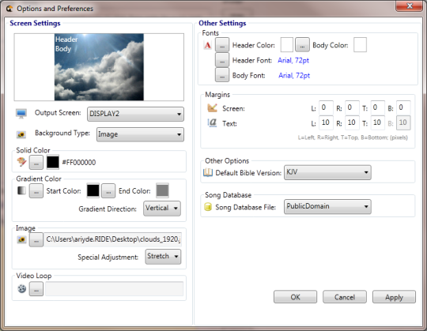Image resolution: width=427 pixels, height=331 pixels.
Task: Click the yellow Song Database cylinder icon
Action: 208,207
